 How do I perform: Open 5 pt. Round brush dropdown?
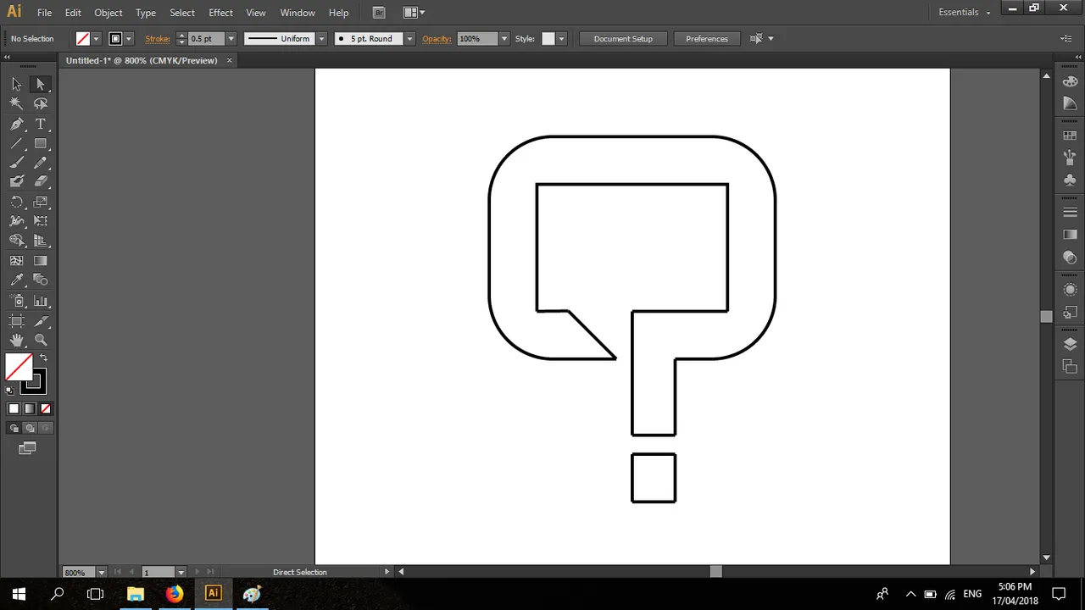[x=410, y=39]
